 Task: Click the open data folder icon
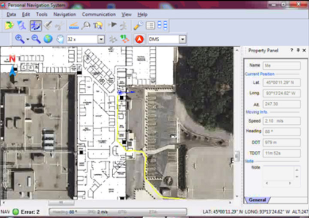point(9,26)
